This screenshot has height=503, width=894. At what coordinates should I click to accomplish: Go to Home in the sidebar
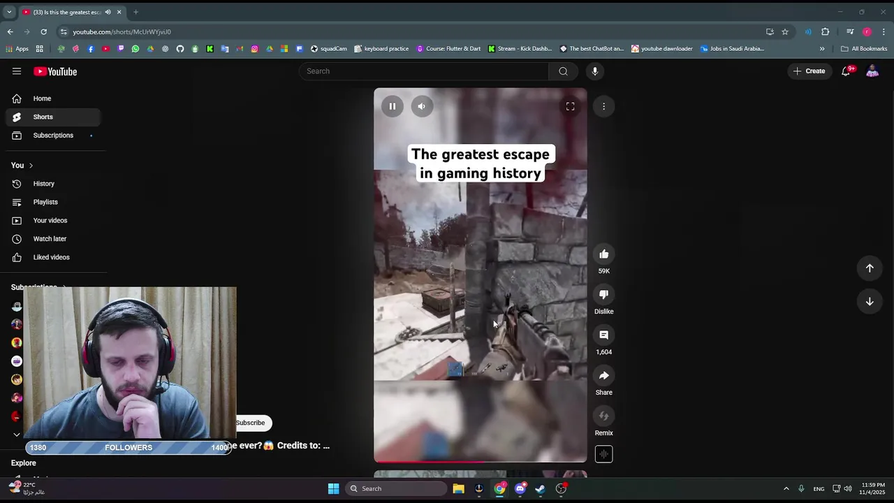pos(53,99)
